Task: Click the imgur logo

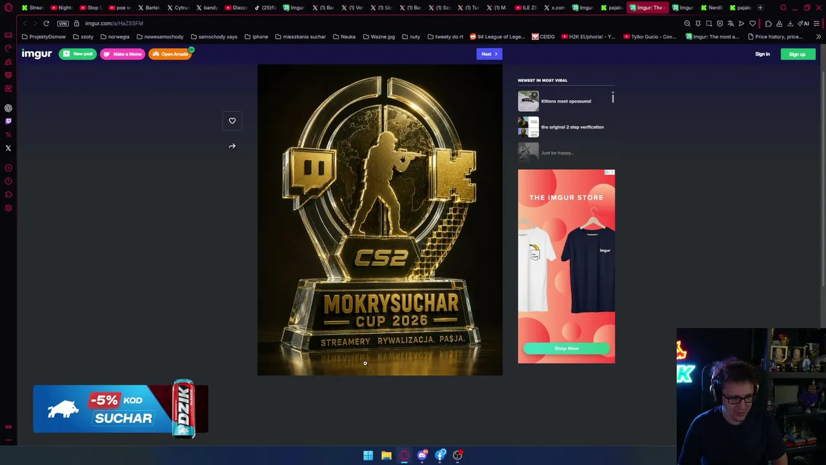Action: pos(36,54)
